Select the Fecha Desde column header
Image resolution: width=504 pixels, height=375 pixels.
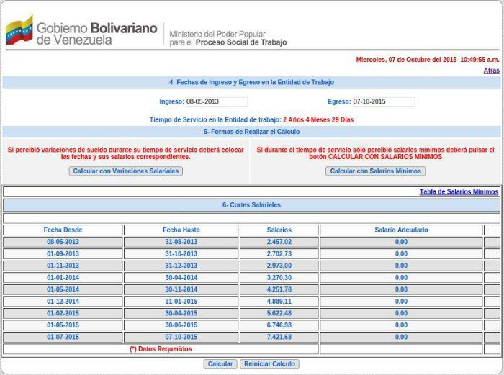coord(63,230)
